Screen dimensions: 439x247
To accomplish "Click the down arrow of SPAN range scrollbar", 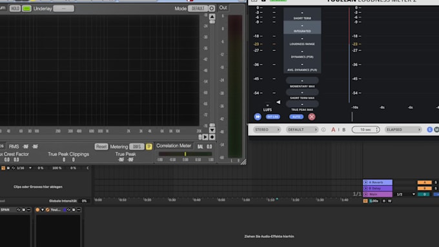I will (212, 130).
